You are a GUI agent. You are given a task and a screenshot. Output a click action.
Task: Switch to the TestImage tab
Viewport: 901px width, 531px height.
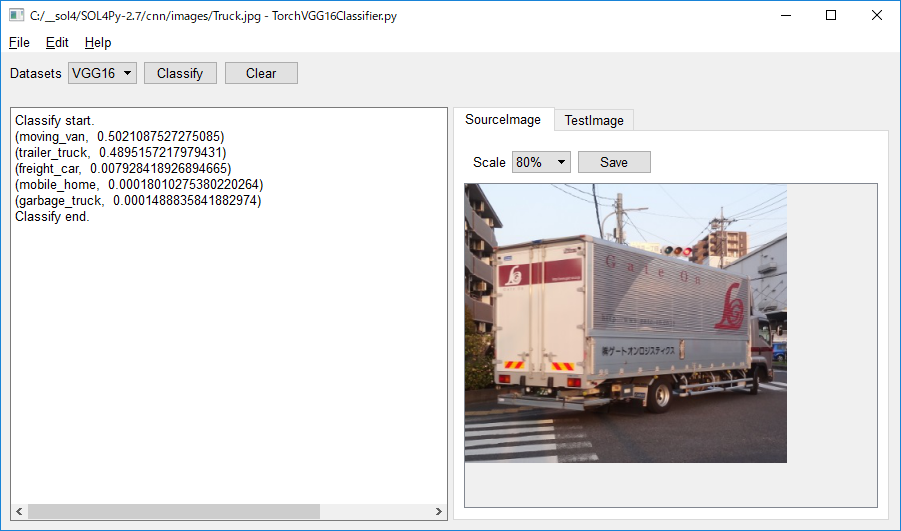pyautogui.click(x=594, y=120)
